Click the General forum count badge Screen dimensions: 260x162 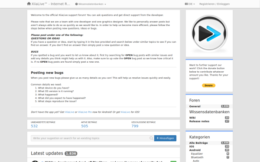coord(225,106)
